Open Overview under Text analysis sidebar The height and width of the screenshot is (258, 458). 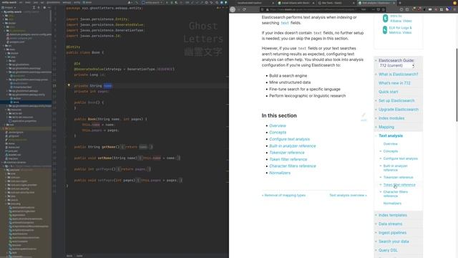[390, 144]
